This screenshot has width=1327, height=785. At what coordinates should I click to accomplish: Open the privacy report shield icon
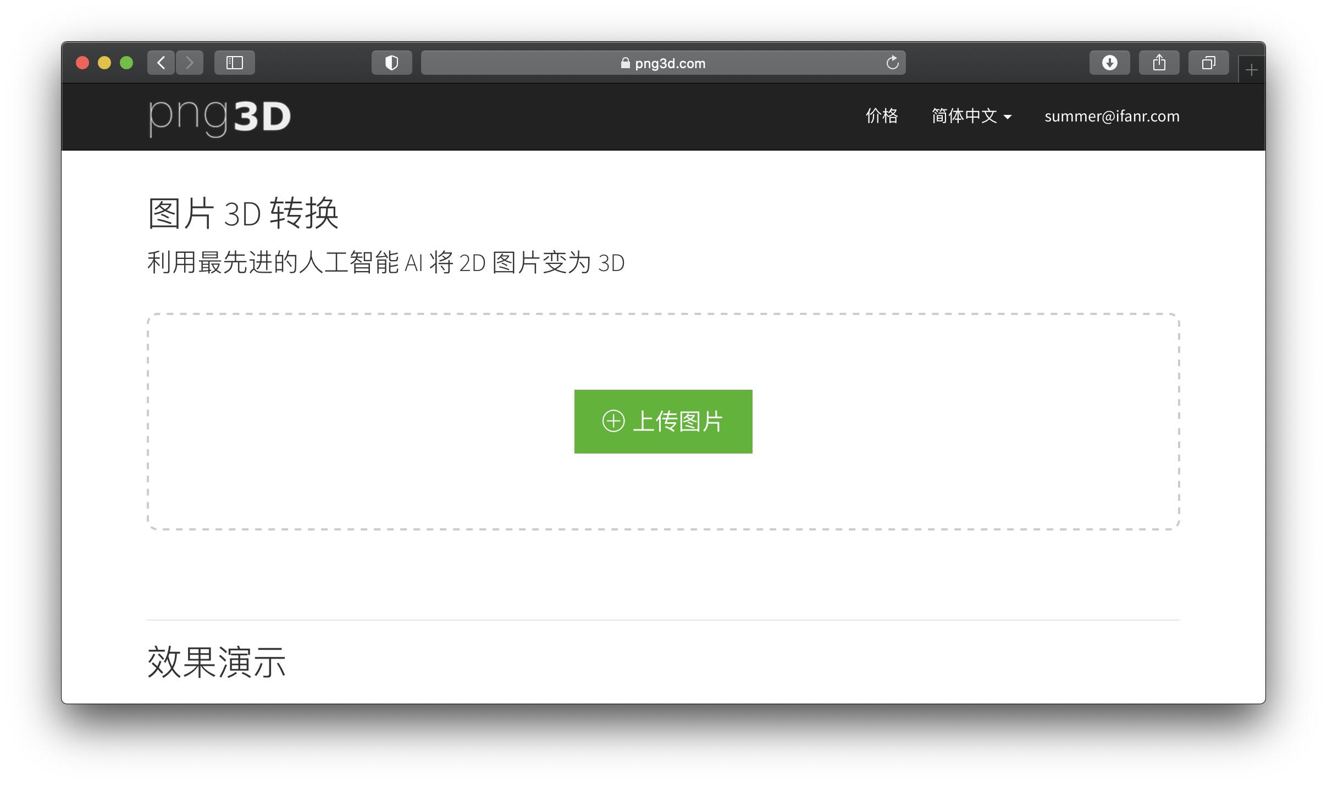(391, 63)
